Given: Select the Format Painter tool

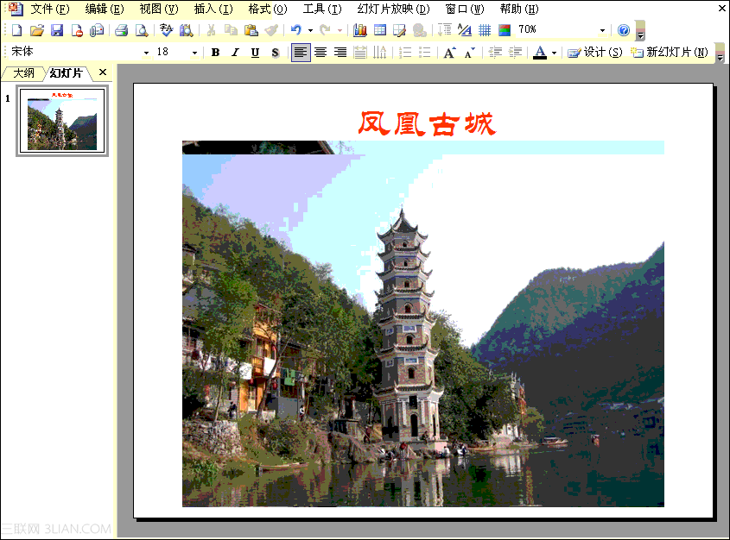Looking at the screenshot, I should 270,28.
